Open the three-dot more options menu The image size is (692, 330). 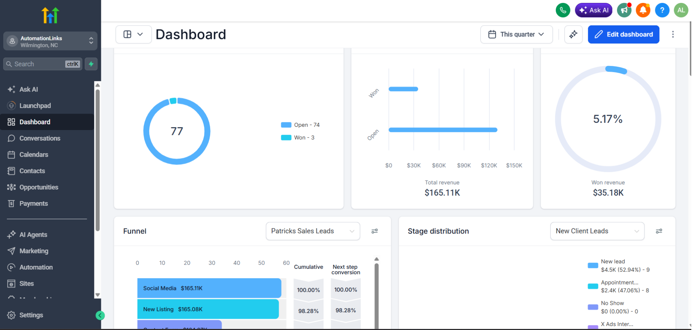point(673,34)
